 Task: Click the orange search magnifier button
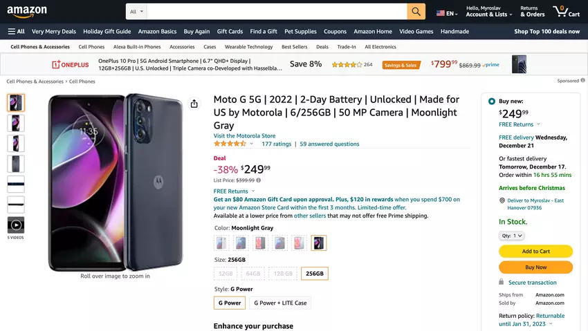tap(416, 12)
